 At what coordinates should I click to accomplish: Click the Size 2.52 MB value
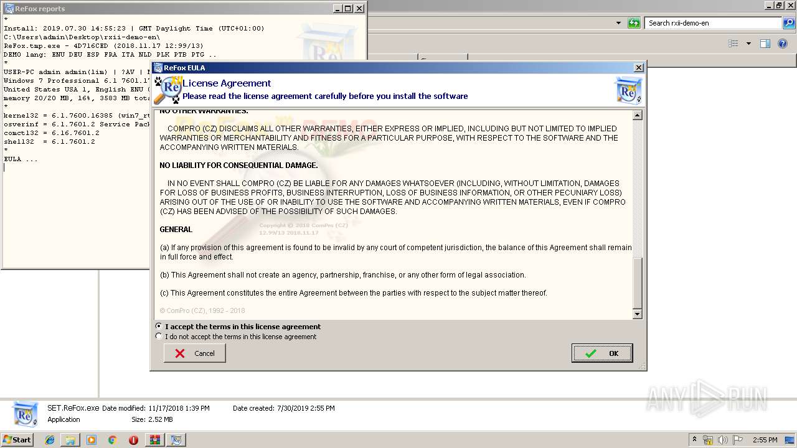pyautogui.click(x=161, y=419)
